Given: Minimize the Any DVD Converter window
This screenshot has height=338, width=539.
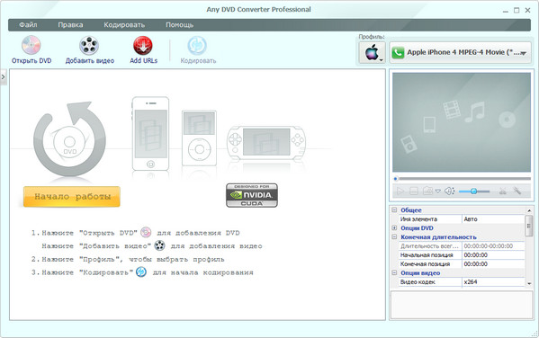Looking at the screenshot, I should [506, 11].
